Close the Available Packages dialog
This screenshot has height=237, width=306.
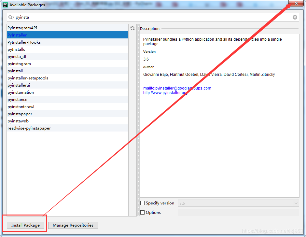296,3
